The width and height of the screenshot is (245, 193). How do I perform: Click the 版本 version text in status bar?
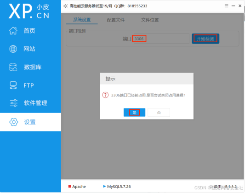pos(225,187)
